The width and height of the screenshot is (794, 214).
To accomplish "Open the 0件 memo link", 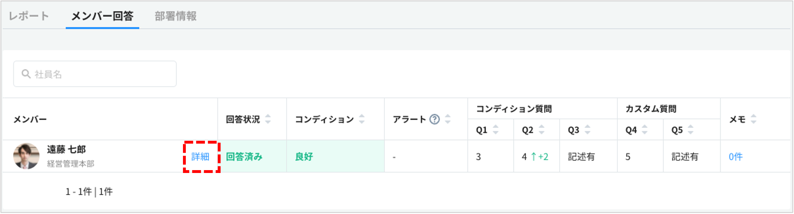I will (x=736, y=157).
